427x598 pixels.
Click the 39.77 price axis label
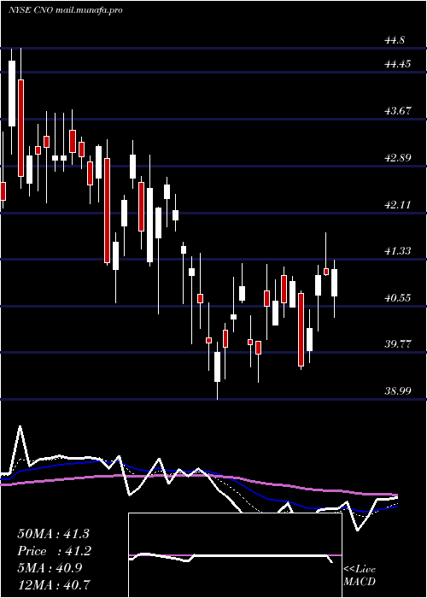(x=398, y=344)
